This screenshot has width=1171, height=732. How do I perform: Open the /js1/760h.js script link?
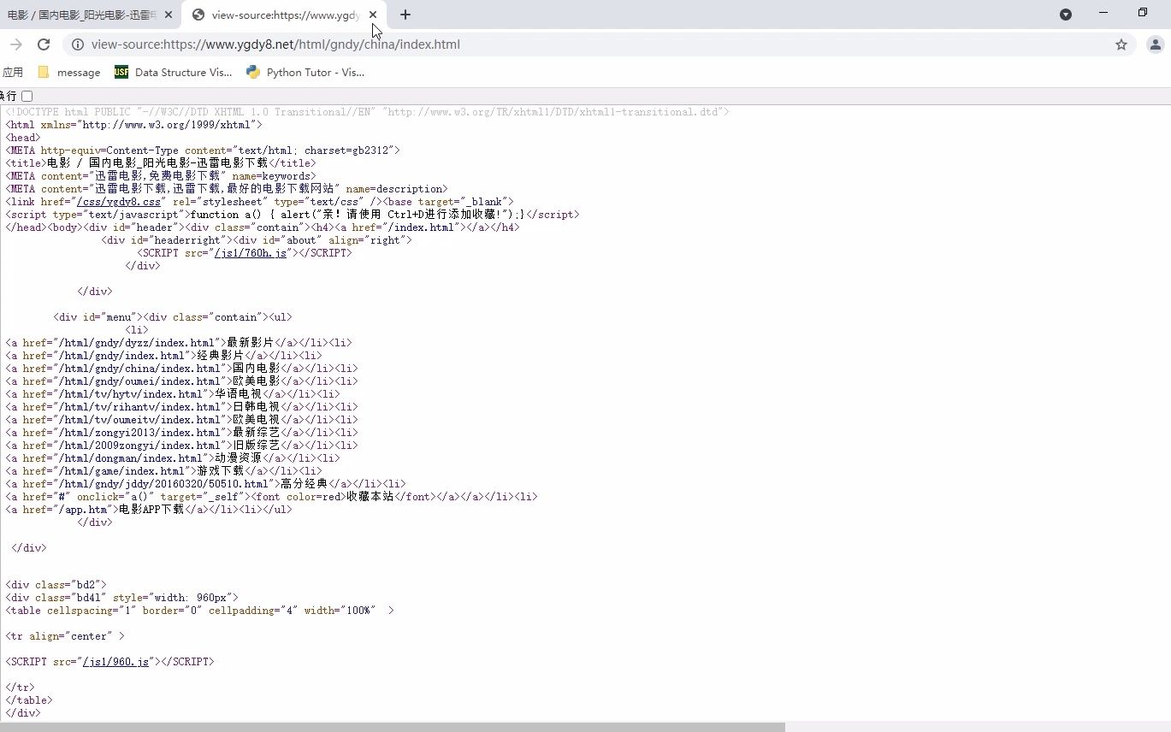[x=251, y=253]
